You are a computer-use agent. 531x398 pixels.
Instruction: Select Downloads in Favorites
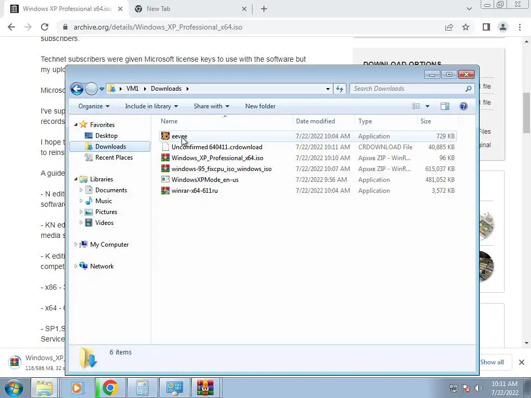[110, 147]
